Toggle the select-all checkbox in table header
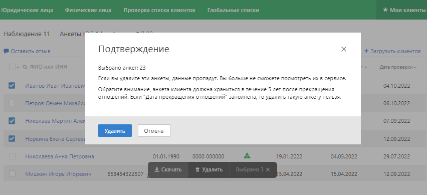The width and height of the screenshot is (427, 195). (12, 67)
